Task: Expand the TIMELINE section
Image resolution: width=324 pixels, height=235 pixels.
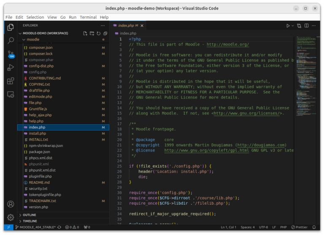Action: (x=30, y=221)
